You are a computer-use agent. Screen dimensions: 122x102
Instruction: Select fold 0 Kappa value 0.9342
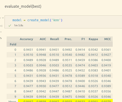(93, 50)
